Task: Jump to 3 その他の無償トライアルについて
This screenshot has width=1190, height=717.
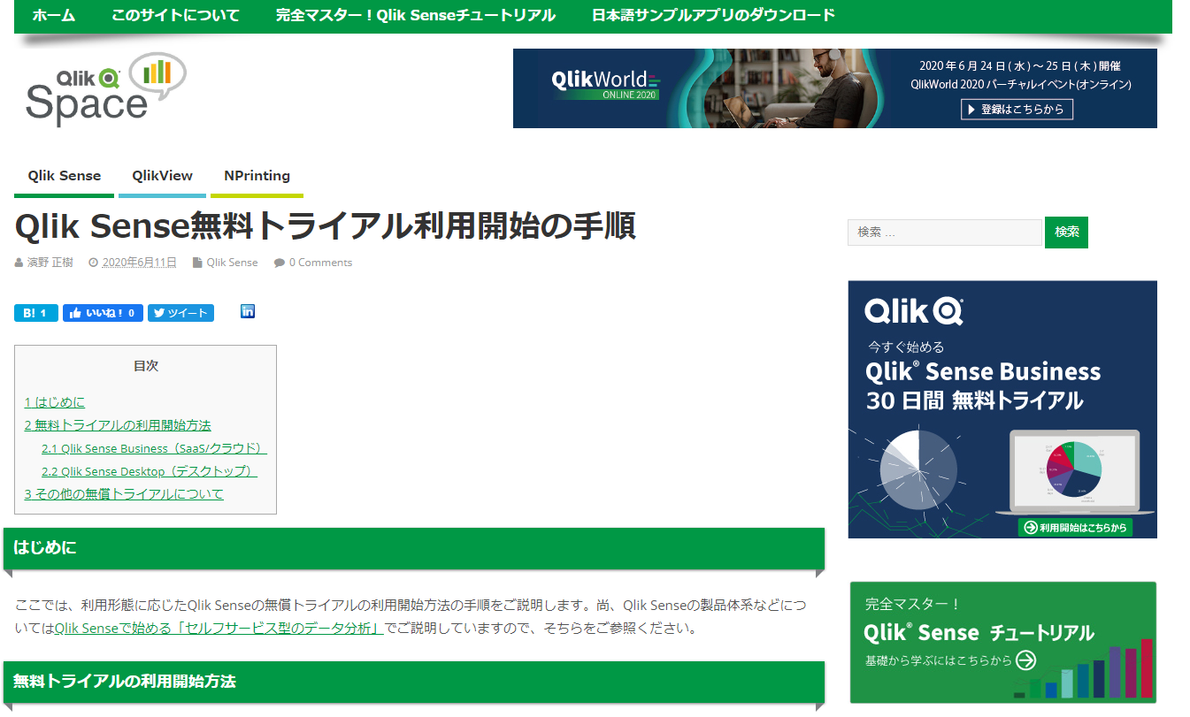Action: (x=124, y=494)
